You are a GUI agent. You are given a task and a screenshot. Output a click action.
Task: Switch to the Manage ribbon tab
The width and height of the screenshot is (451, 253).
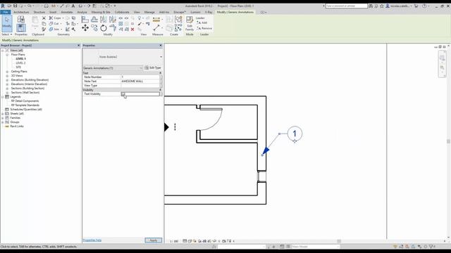(149, 12)
